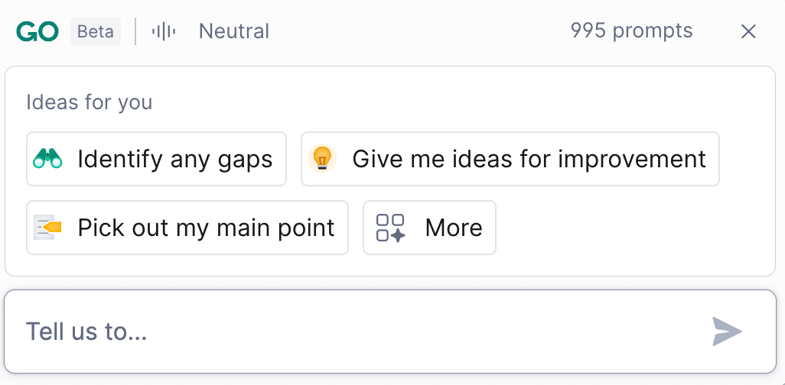
Task: Click the Ideas for you heading
Action: tap(89, 102)
